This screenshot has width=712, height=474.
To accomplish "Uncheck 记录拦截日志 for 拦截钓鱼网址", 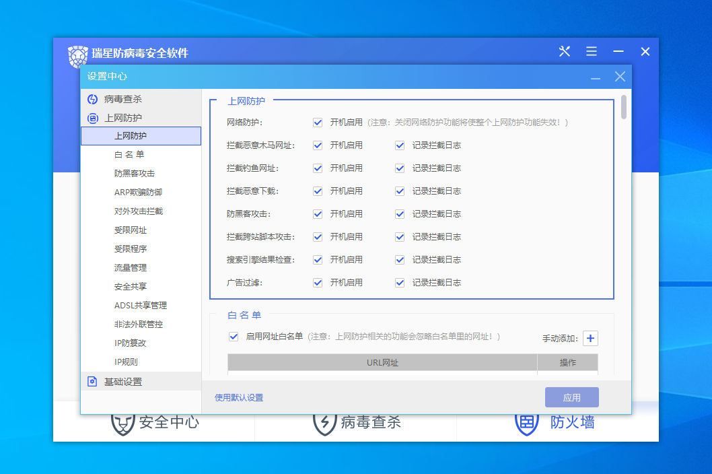I will pyautogui.click(x=400, y=168).
